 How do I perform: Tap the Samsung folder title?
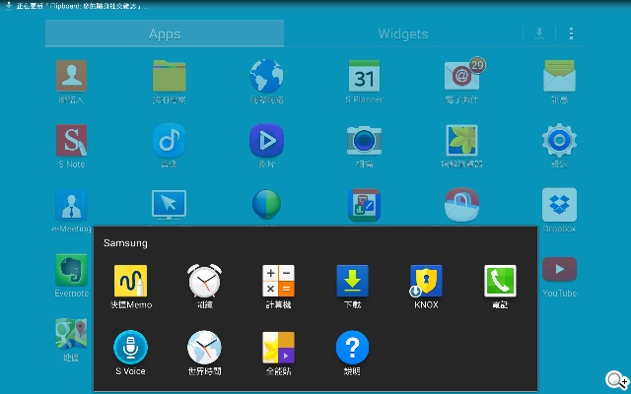click(125, 242)
